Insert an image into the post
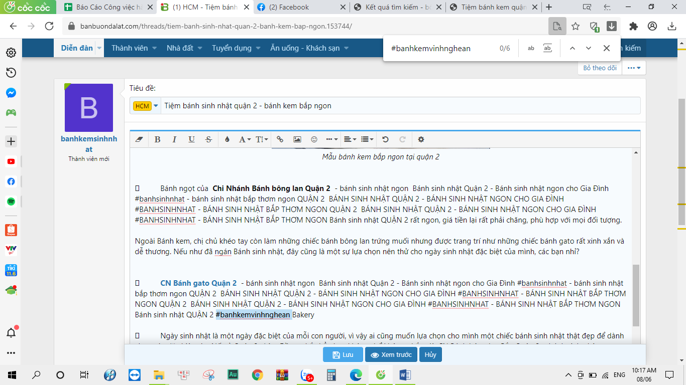This screenshot has width=686, height=385. [x=297, y=139]
